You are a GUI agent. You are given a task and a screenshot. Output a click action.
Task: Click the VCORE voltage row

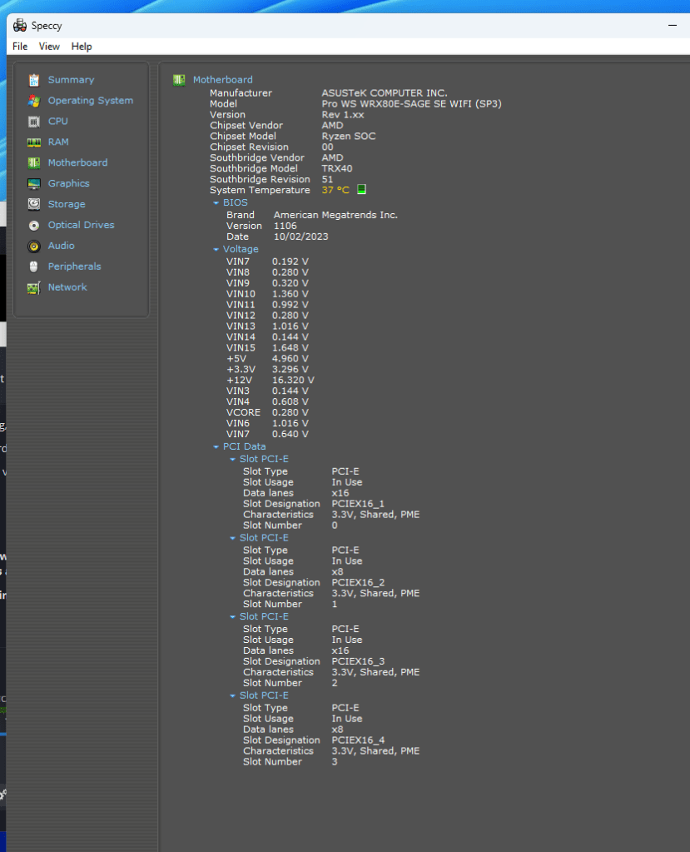tap(267, 412)
